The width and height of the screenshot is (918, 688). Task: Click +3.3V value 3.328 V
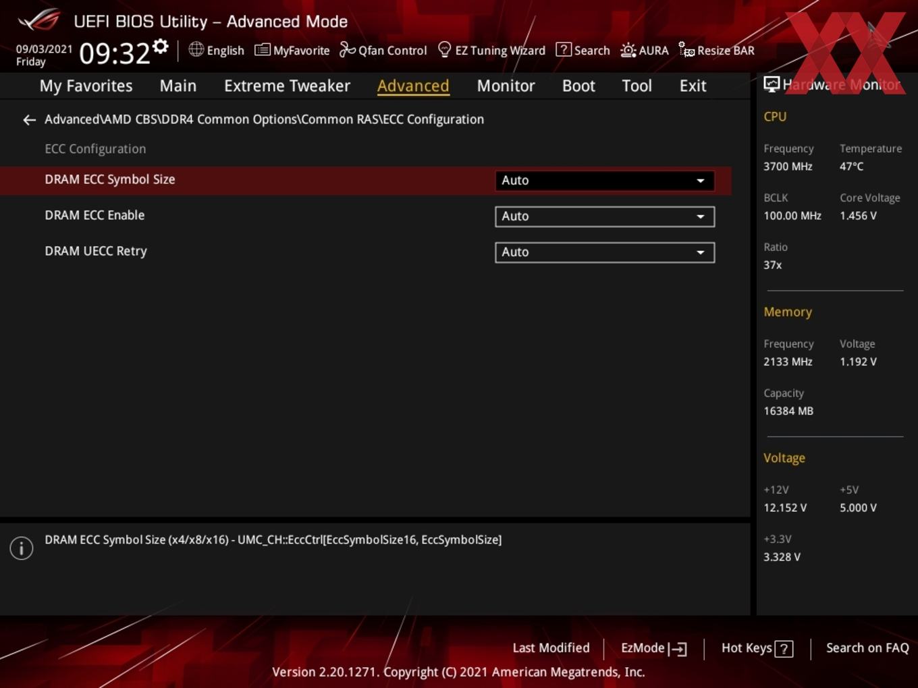782,557
